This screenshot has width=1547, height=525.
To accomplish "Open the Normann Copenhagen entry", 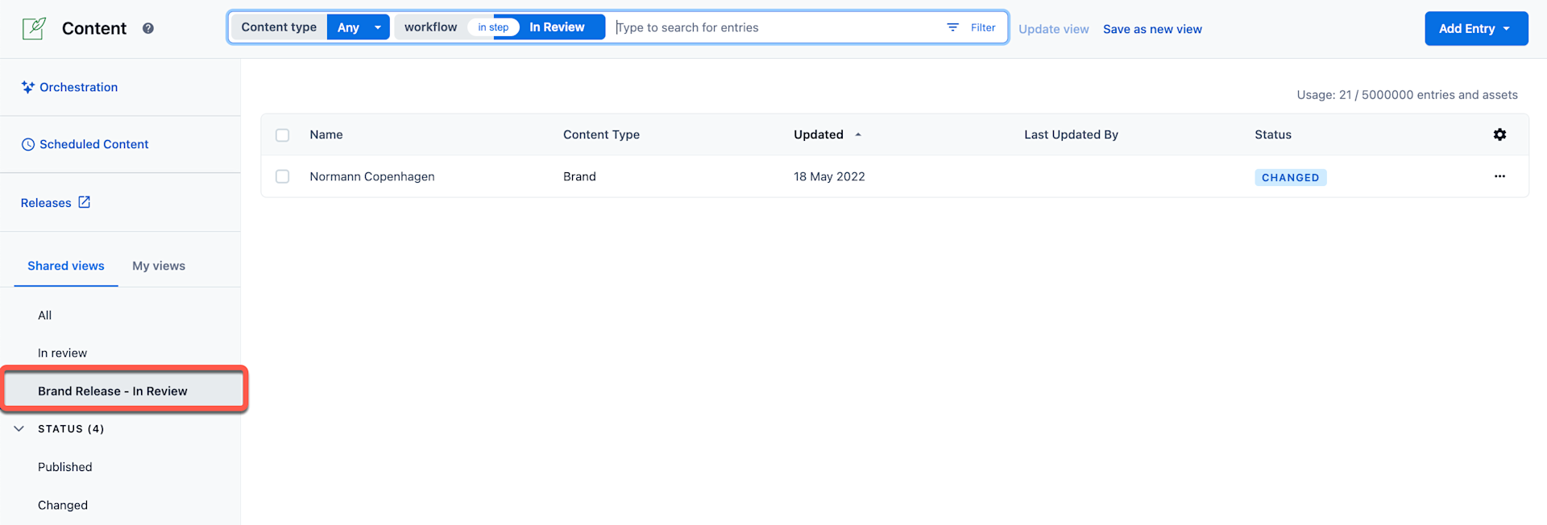I will 372,176.
